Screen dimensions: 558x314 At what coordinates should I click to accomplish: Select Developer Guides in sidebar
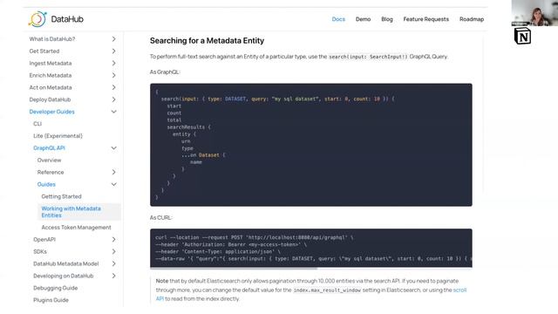[x=51, y=112]
